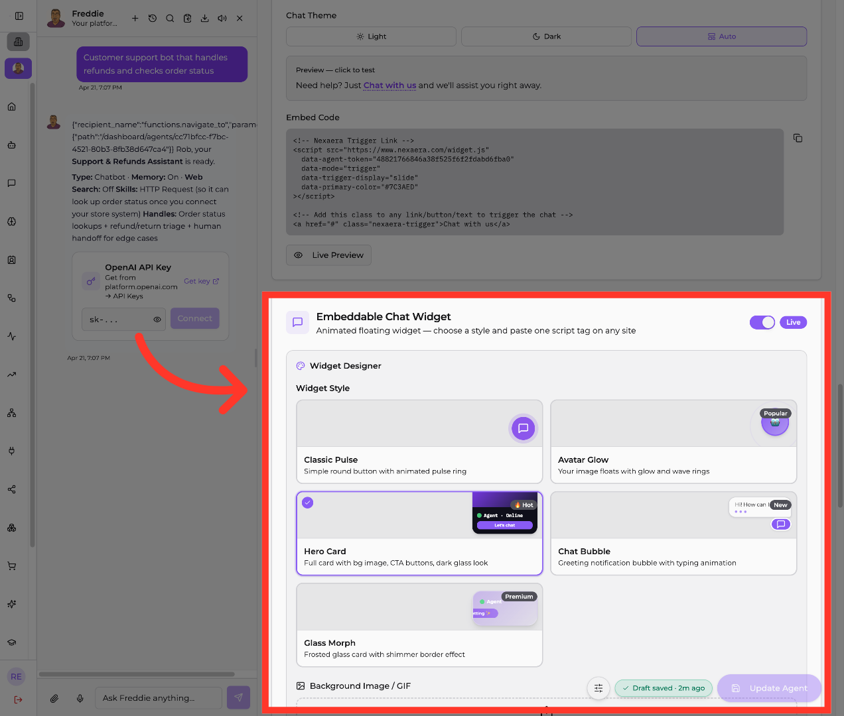Click the Customer support bot message bubble
844x716 pixels.
click(162, 64)
